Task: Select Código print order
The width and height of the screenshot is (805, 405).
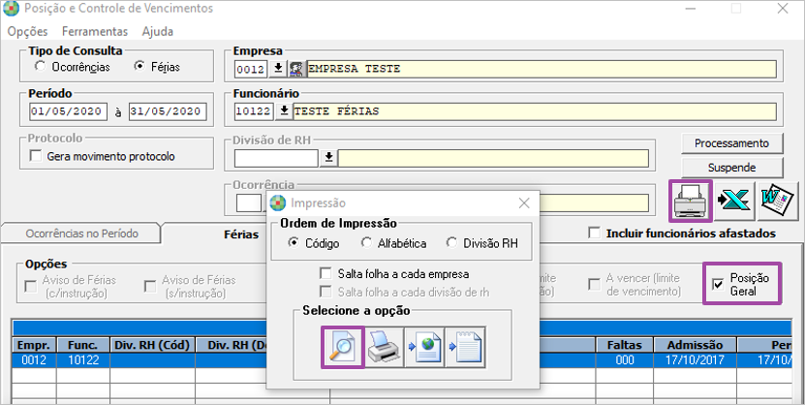Action: 294,243
